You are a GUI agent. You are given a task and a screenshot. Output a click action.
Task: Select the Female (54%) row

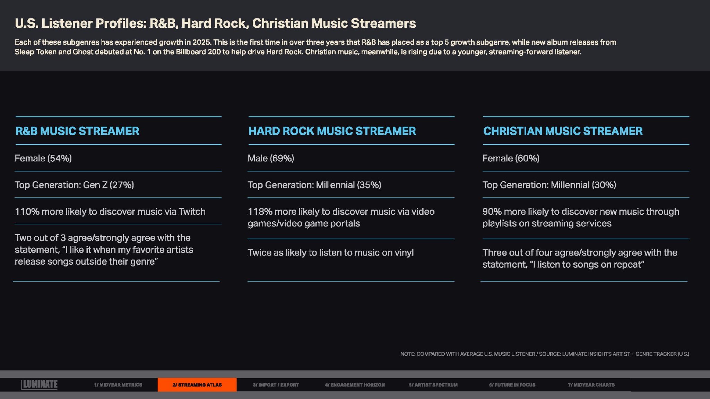pos(43,158)
